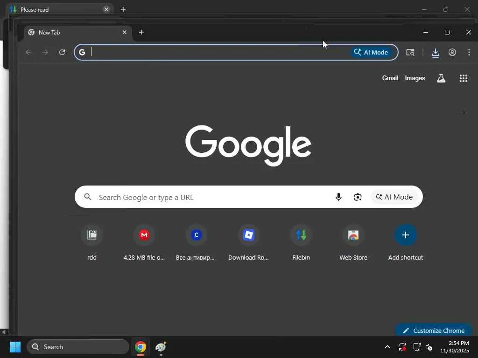Click the Google G icon in the address bar

[82, 52]
